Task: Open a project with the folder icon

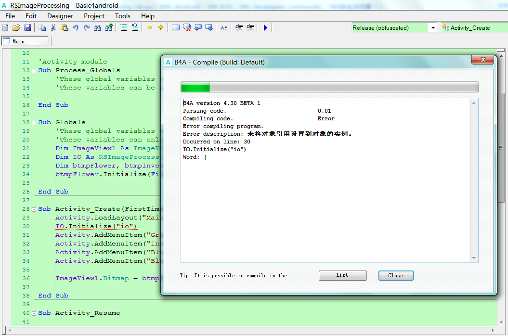Action: [16, 28]
